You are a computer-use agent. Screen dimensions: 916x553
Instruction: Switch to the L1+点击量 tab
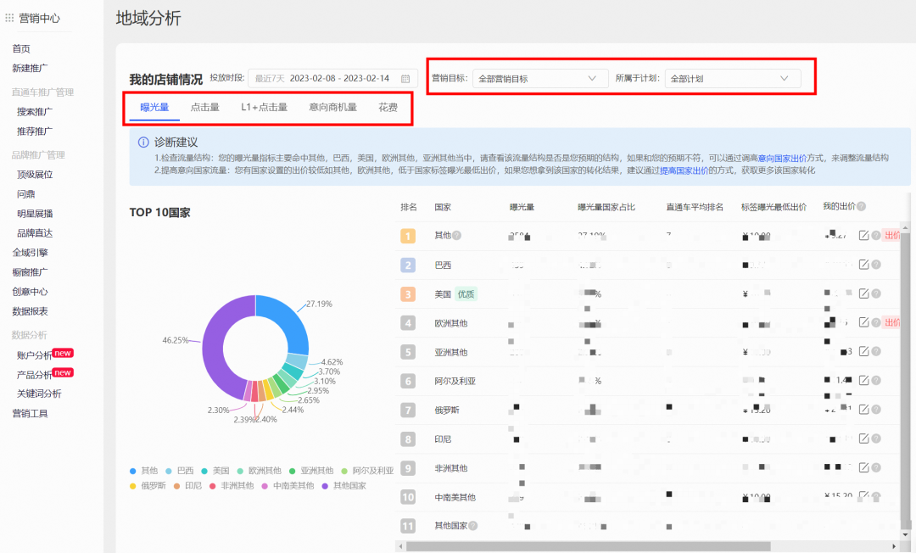[264, 108]
